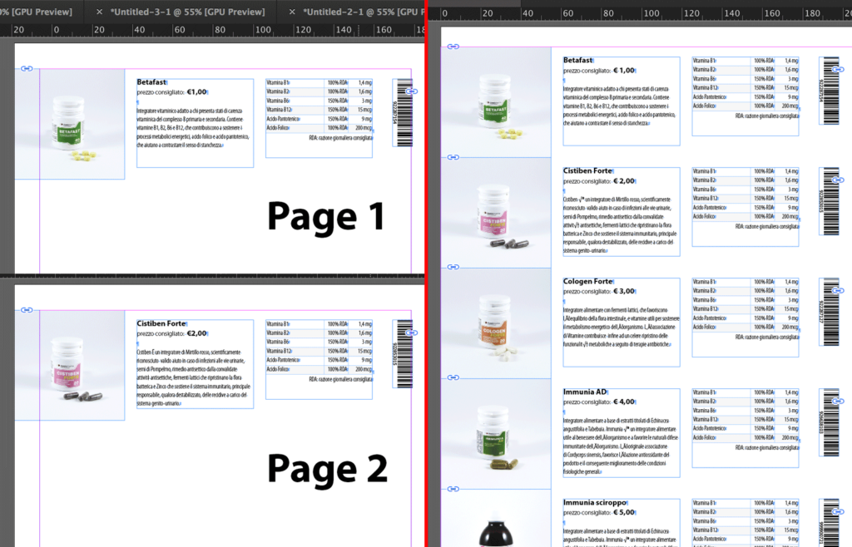Switch to the leftmost cut-off GPU Preview tab
The height and width of the screenshot is (547, 852).
click(x=37, y=12)
